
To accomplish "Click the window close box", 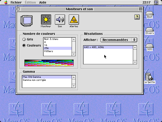I will click(x=18, y=9).
